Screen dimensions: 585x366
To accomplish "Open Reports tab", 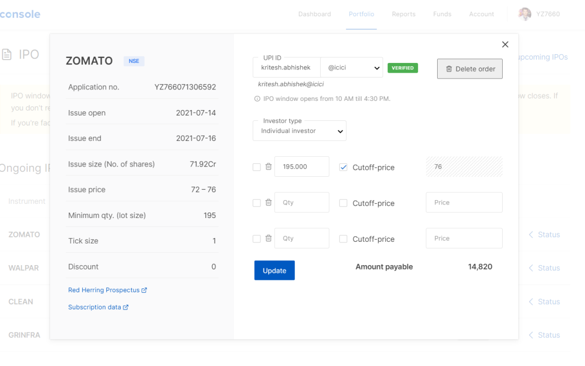I will pyautogui.click(x=404, y=14).
